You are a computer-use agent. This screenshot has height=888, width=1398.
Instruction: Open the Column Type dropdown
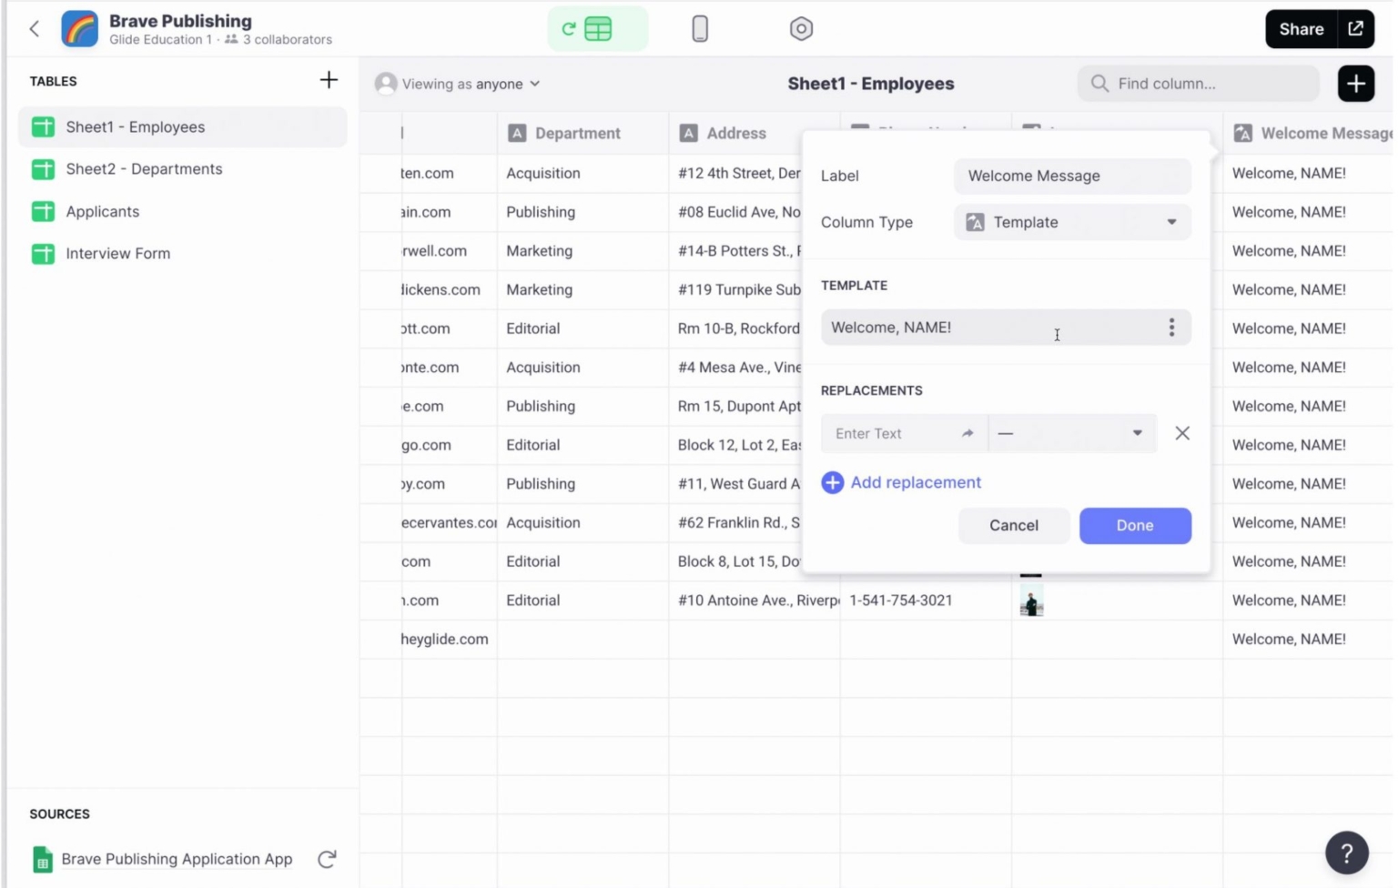(x=1072, y=222)
